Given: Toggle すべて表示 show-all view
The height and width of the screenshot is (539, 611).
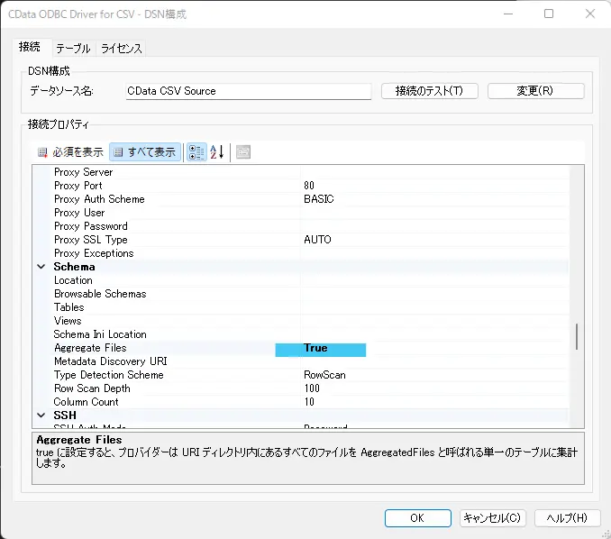Looking at the screenshot, I should point(145,152).
